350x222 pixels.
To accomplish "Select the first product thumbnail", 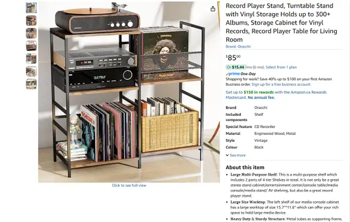I will [31, 8].
